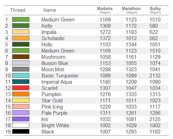Select the Moon Mist name cell
The height and width of the screenshot is (139, 173).
(x=53, y=69)
